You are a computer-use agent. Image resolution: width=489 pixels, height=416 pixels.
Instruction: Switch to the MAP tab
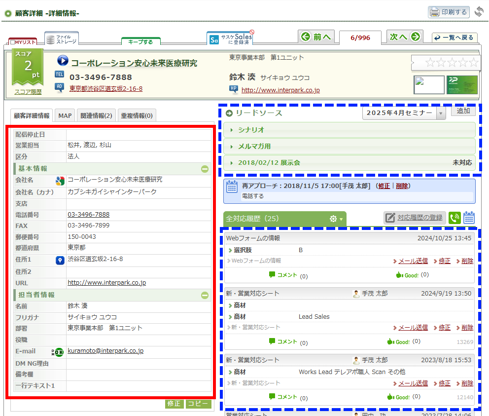(x=65, y=116)
